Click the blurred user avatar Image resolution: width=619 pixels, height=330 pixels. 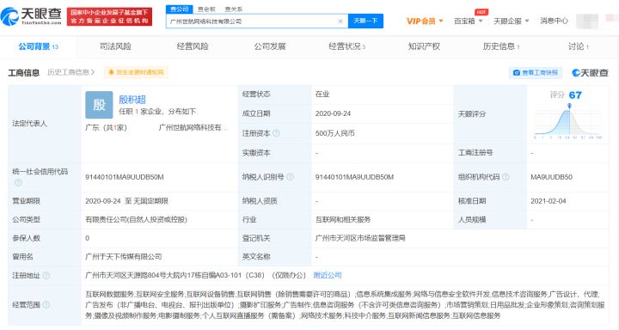[x=587, y=21]
